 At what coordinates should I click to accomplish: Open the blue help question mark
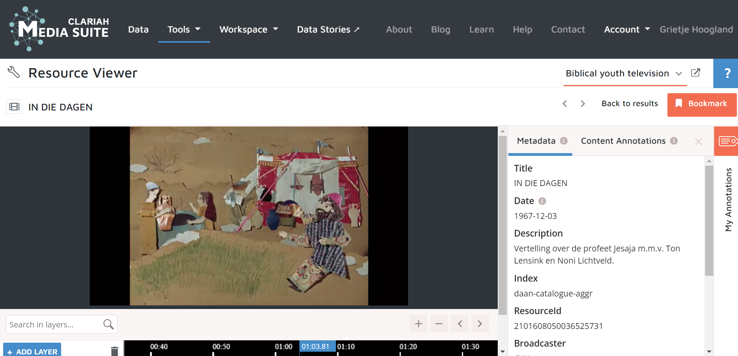727,73
